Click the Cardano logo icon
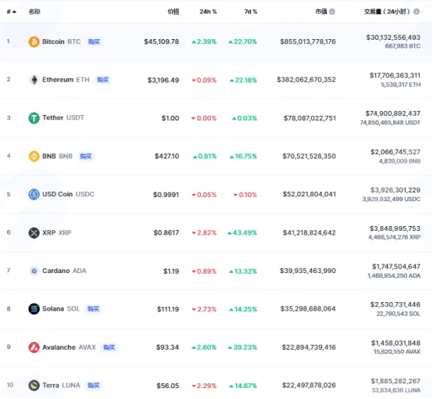 34,271
